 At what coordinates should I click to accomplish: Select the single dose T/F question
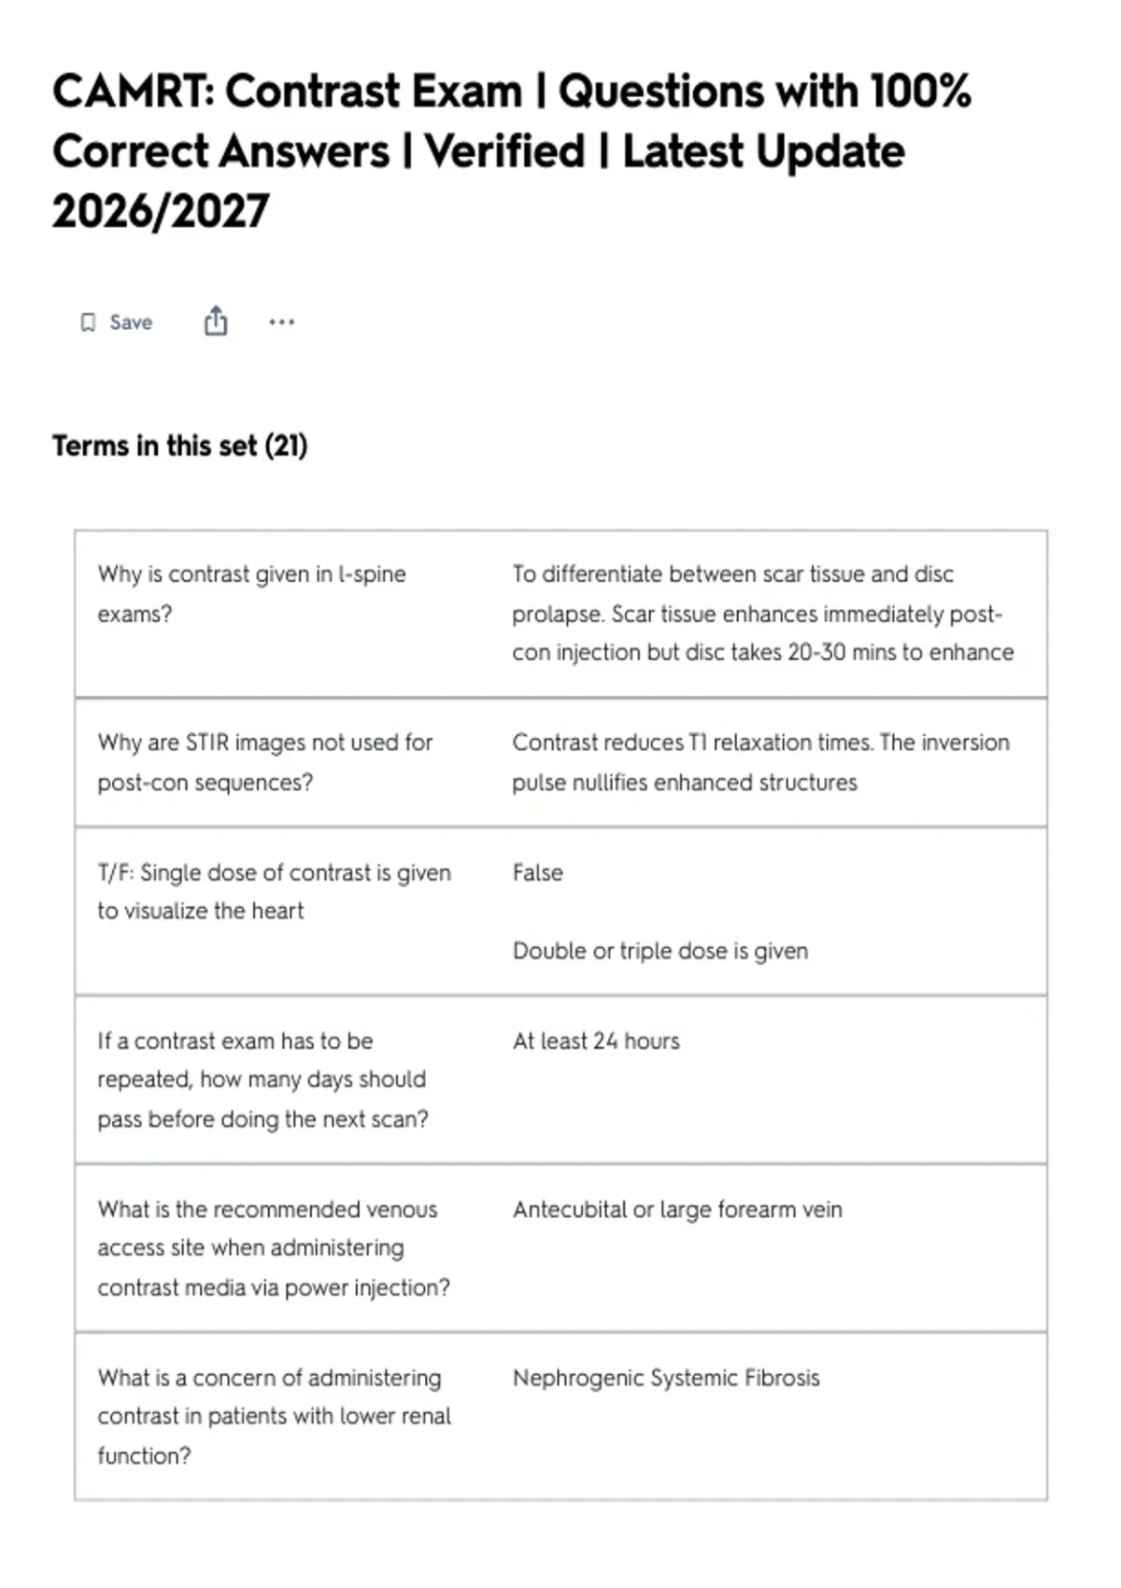coord(275,891)
